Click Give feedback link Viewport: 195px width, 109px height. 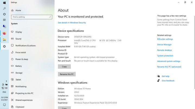(x=168, y=81)
